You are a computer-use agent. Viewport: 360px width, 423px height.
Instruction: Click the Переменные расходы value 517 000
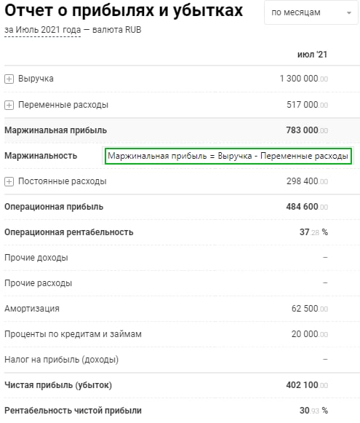coord(307,104)
